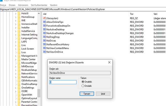Select the Onaltılık base radio button
The width and height of the screenshot is (166, 106).
[x=83, y=82]
